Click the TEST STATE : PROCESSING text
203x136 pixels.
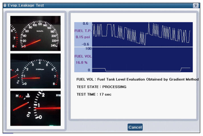tap(101, 87)
